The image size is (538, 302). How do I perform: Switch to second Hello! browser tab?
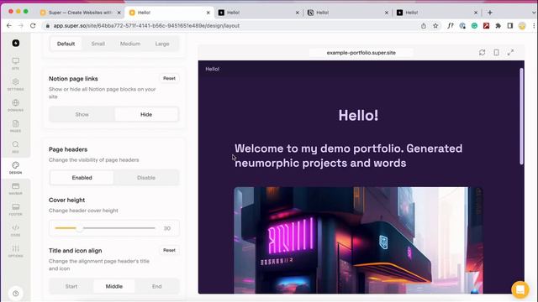point(258,13)
